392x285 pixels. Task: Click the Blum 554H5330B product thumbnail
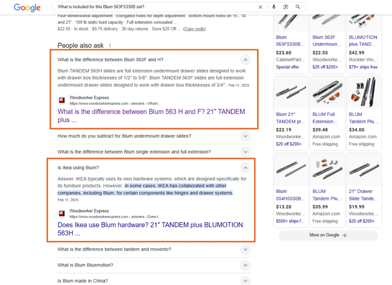(x=291, y=169)
